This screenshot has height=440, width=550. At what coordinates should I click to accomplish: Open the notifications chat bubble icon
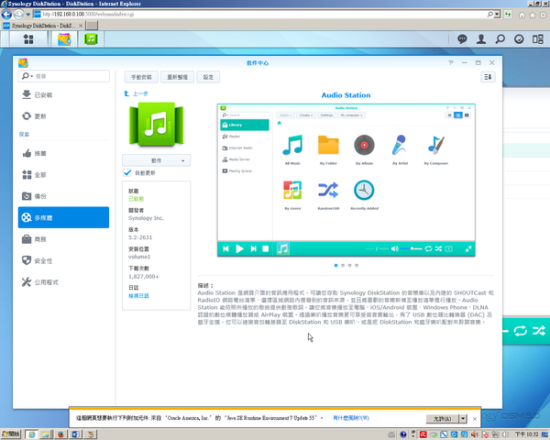coord(463,39)
